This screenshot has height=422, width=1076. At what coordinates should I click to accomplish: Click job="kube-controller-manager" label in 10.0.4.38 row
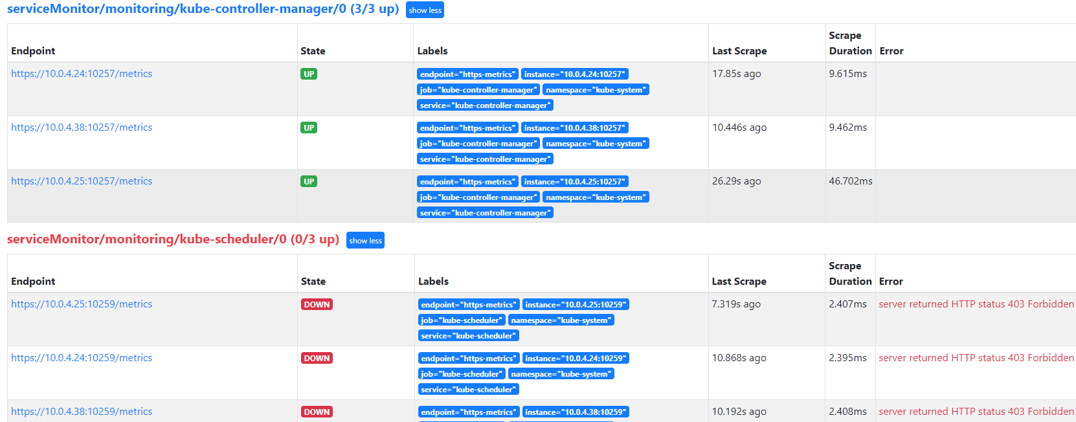pyautogui.click(x=478, y=144)
